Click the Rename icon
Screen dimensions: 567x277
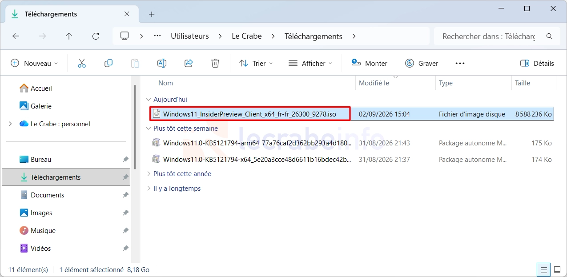click(x=162, y=63)
